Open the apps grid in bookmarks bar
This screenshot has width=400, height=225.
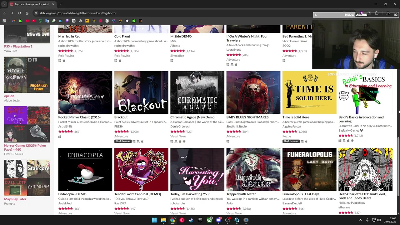coord(4,21)
